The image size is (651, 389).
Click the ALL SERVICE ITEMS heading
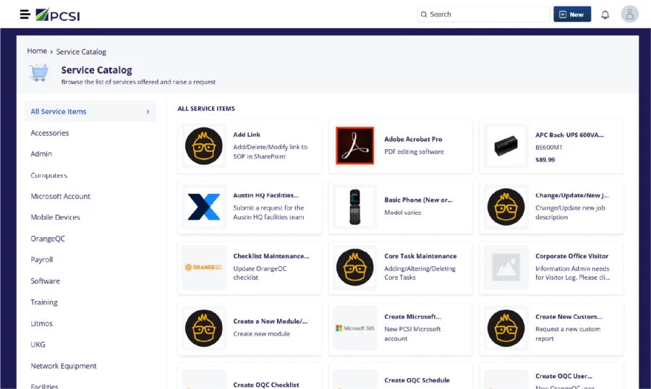pos(206,108)
